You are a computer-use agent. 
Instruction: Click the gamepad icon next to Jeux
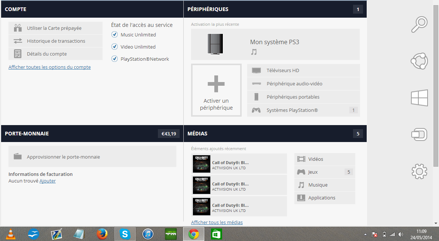pos(301,172)
